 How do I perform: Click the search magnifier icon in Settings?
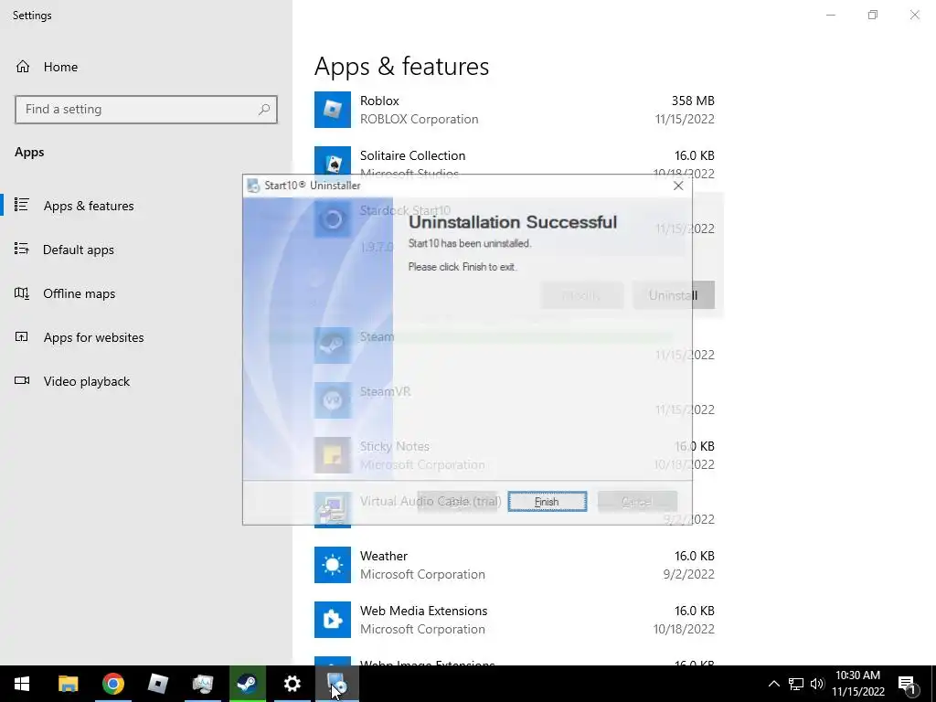coord(264,110)
